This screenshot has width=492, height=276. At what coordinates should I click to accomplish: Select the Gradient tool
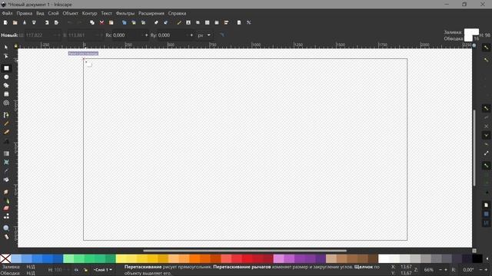pyautogui.click(x=6, y=153)
